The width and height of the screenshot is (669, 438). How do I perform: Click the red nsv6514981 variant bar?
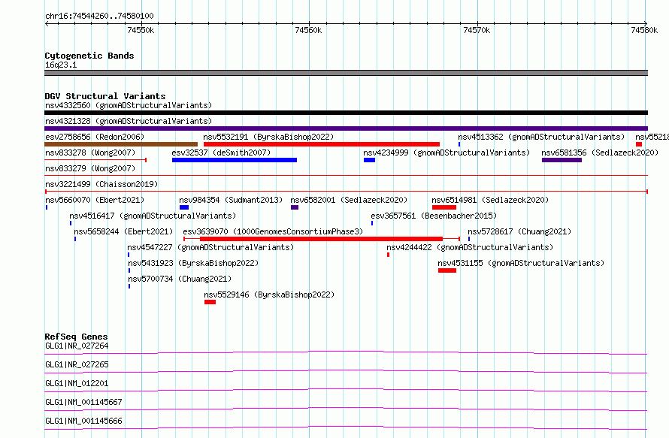tap(444, 207)
